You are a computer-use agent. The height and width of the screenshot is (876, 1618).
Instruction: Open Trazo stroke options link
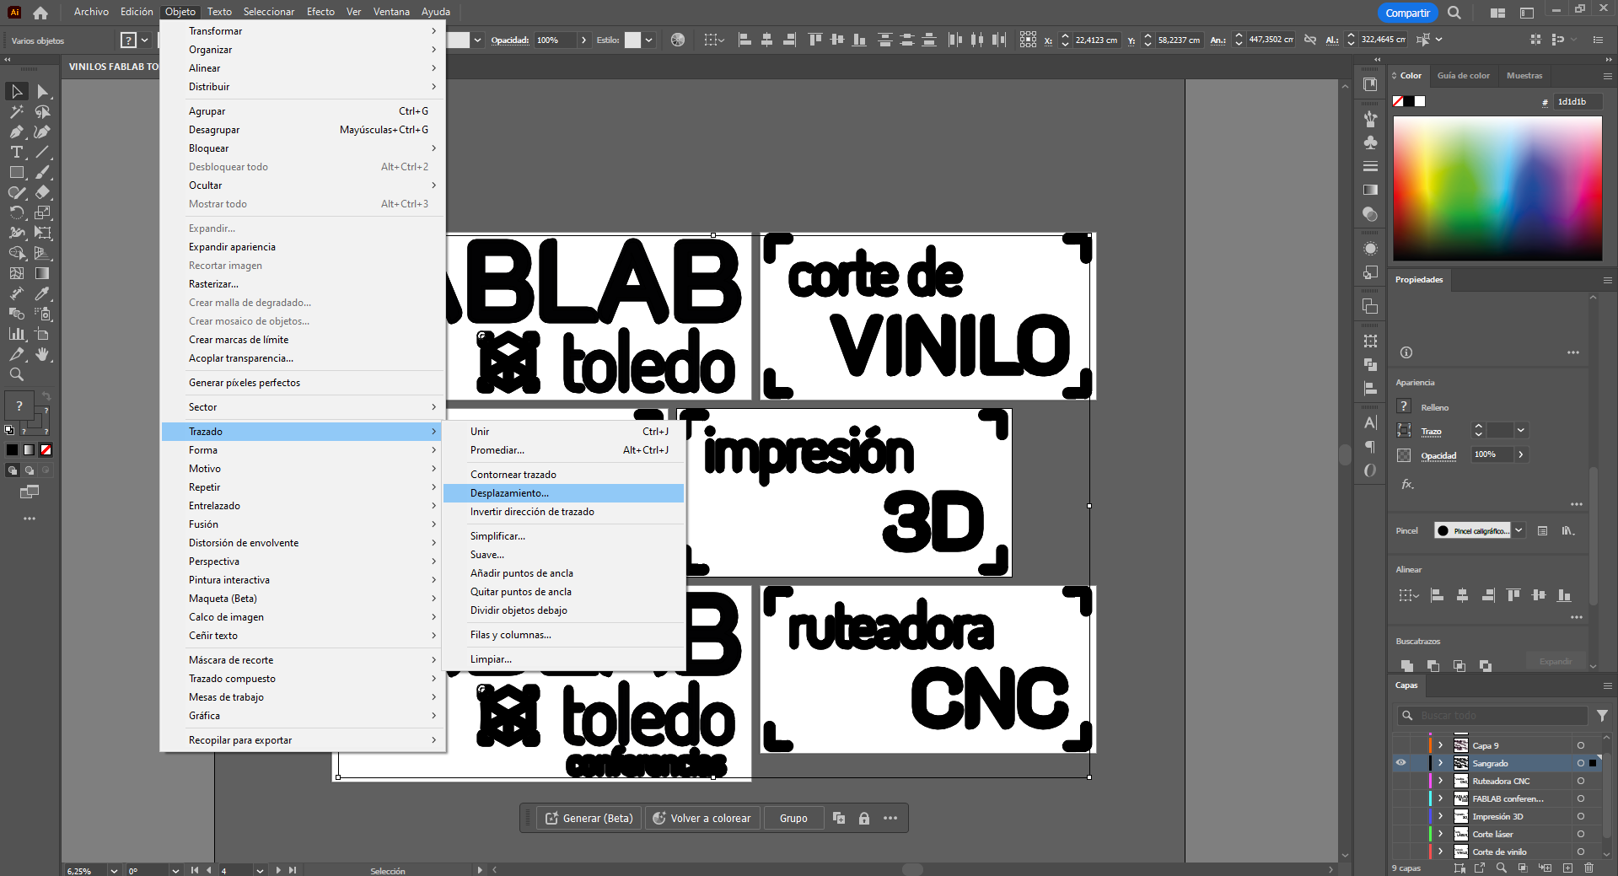point(1432,432)
